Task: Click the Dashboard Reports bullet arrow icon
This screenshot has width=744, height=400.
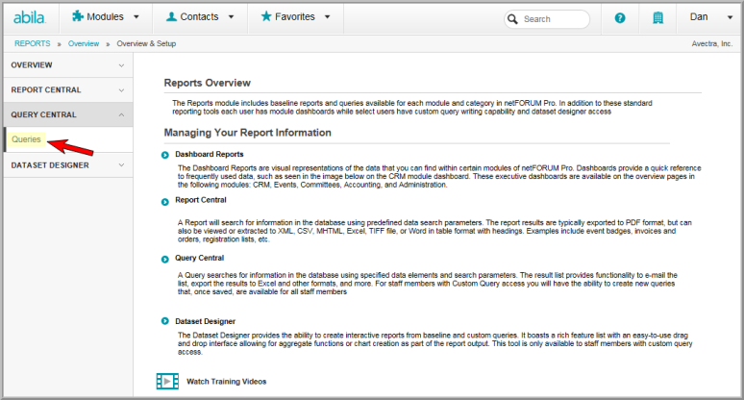Action: click(x=165, y=155)
